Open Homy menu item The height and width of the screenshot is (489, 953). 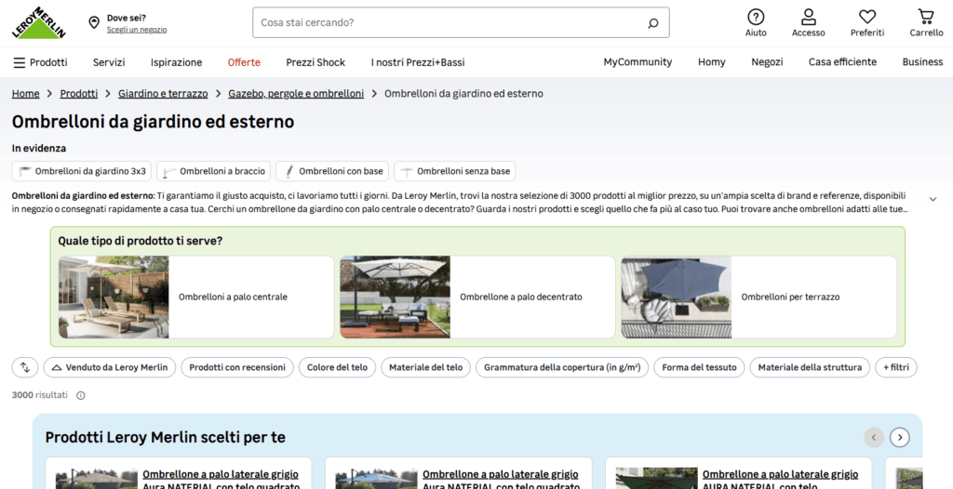click(x=711, y=62)
